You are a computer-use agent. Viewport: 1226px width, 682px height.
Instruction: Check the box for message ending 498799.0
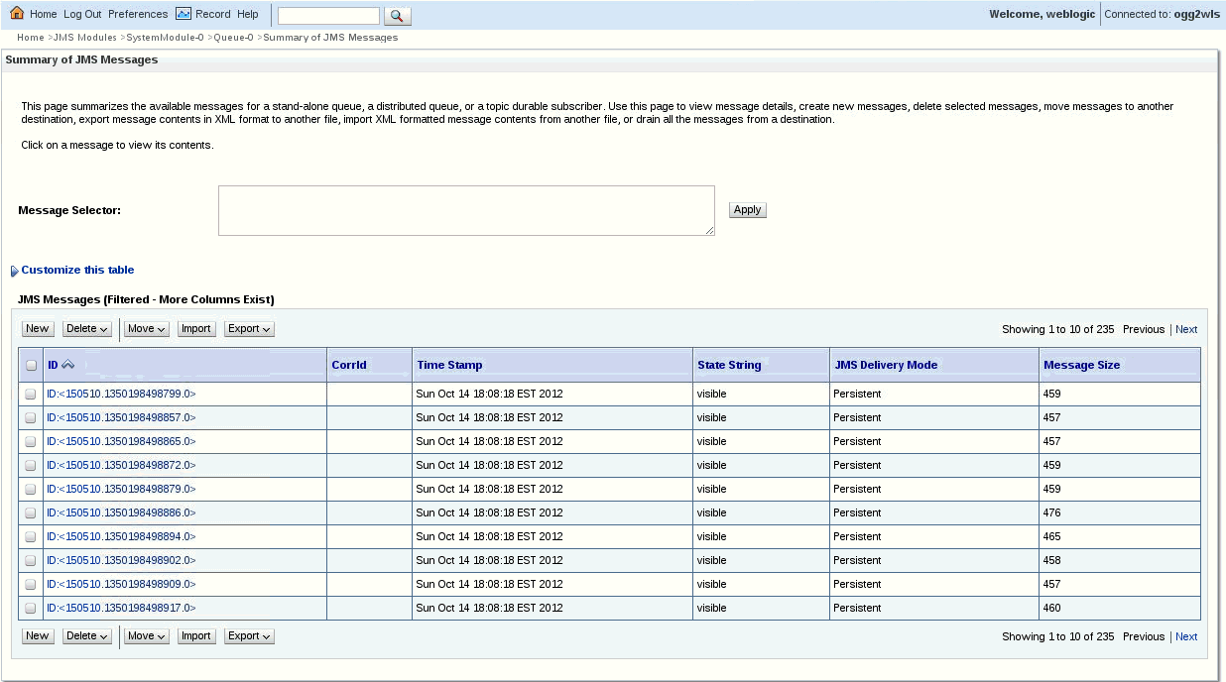pyautogui.click(x=31, y=394)
